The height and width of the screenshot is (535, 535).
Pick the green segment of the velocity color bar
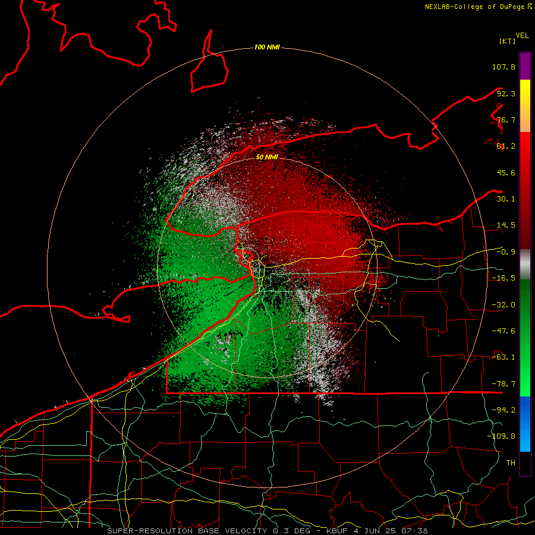click(525, 338)
